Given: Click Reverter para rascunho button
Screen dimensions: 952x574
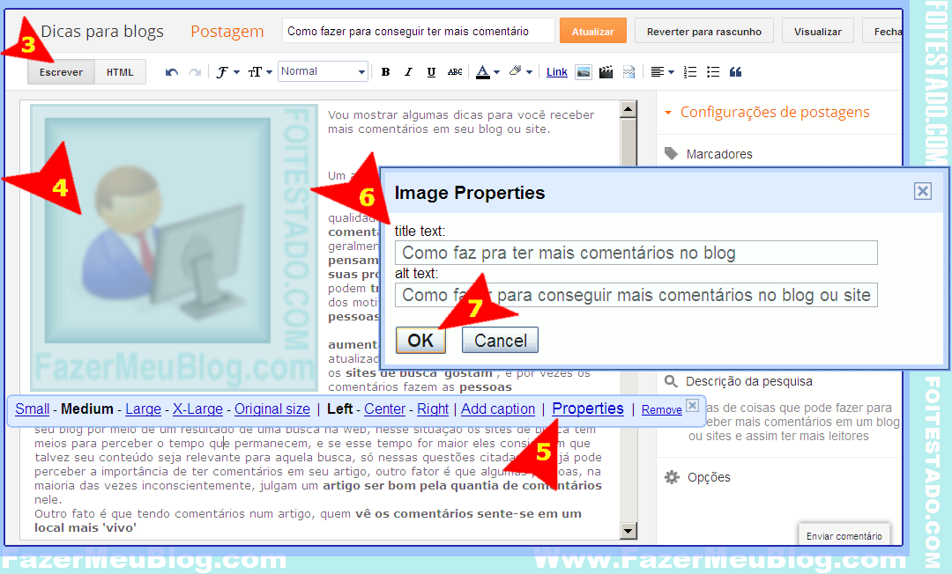Looking at the screenshot, I should tap(703, 31).
